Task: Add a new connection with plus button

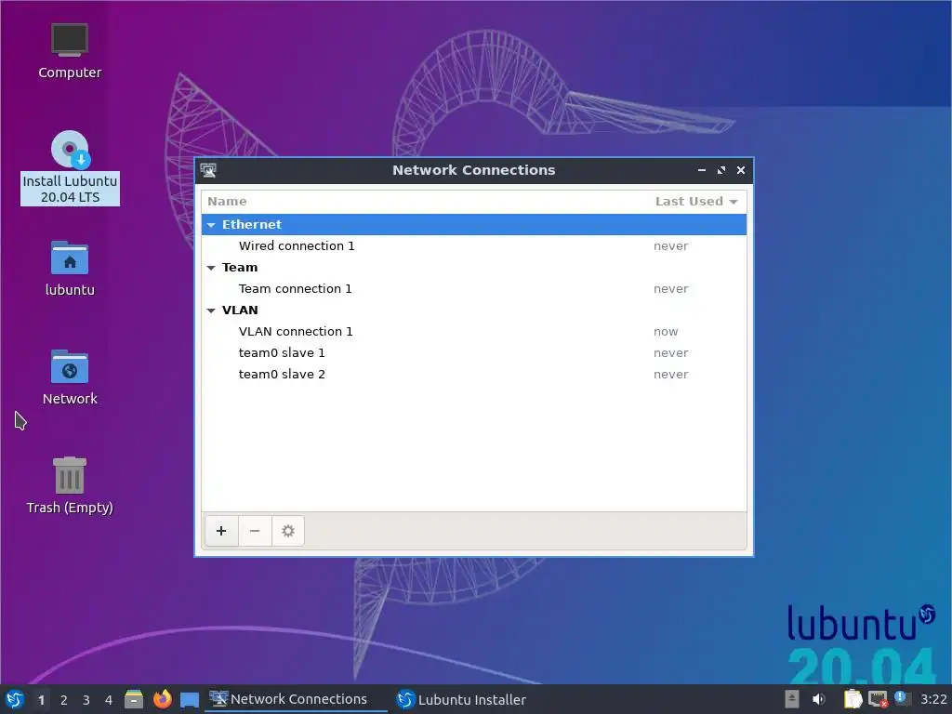Action: 221,531
